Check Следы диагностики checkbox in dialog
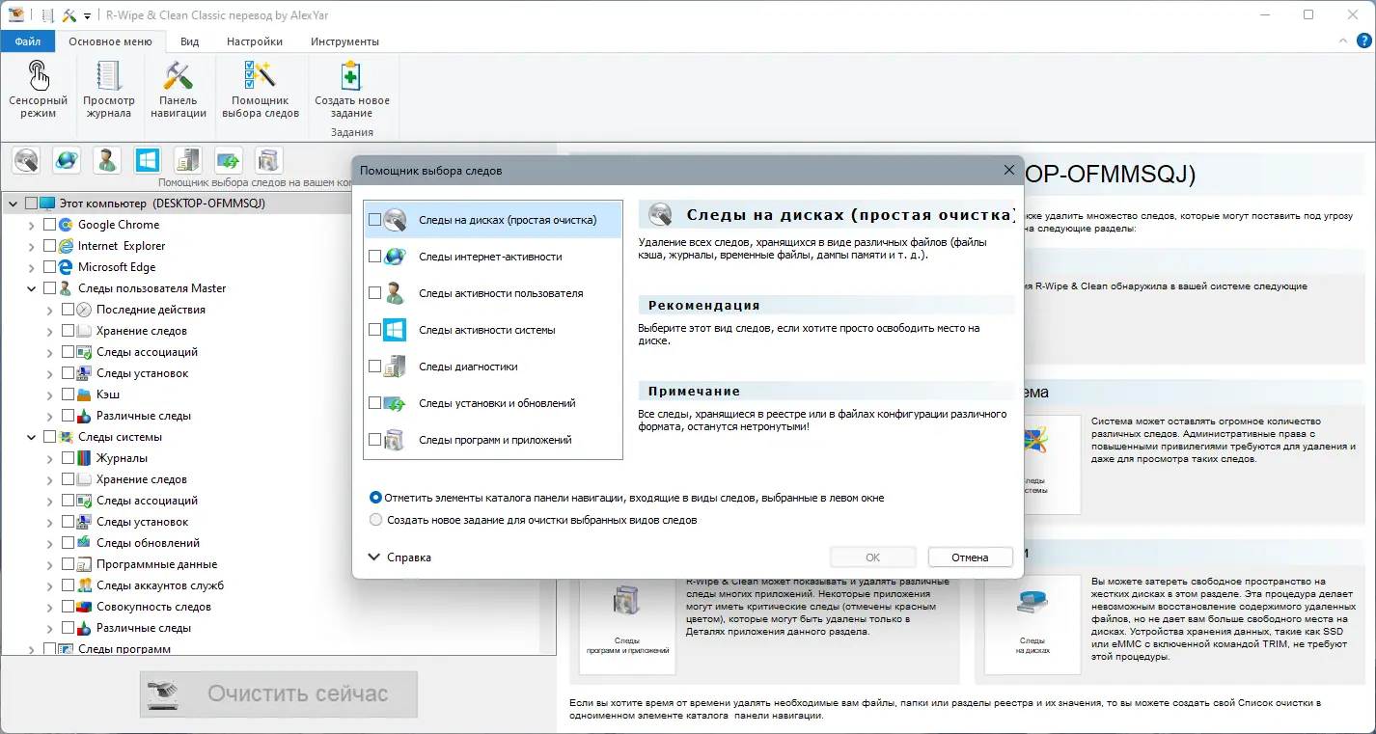1376x734 pixels. click(x=374, y=367)
